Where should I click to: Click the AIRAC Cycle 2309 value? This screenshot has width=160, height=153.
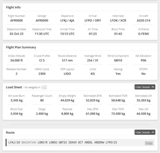[x=42, y=74]
